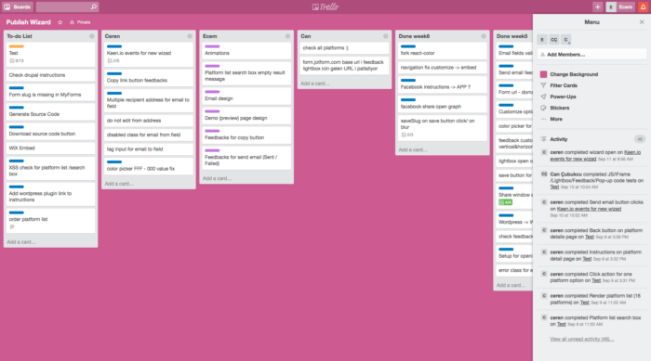This screenshot has width=651, height=361.
Task: Open the To-do List options icon
Action: (92, 36)
